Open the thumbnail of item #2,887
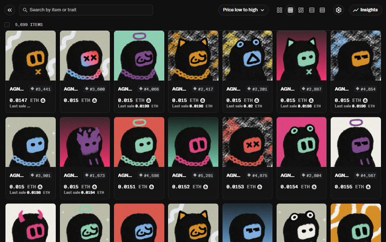The height and width of the screenshot is (242, 386). (x=301, y=56)
